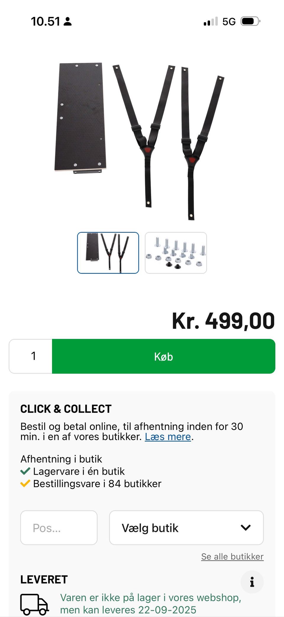Tap the Kr. 499,00 price text
Viewport: 284px width, 617px height.
click(223, 321)
